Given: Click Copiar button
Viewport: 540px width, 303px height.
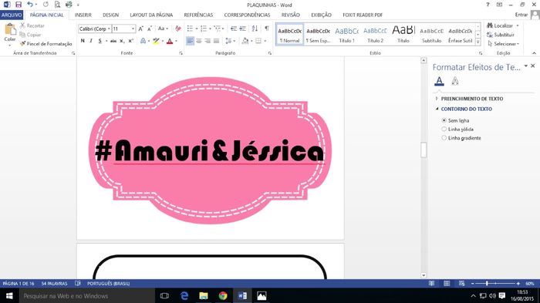Looking at the screenshot, I should [x=30, y=35].
